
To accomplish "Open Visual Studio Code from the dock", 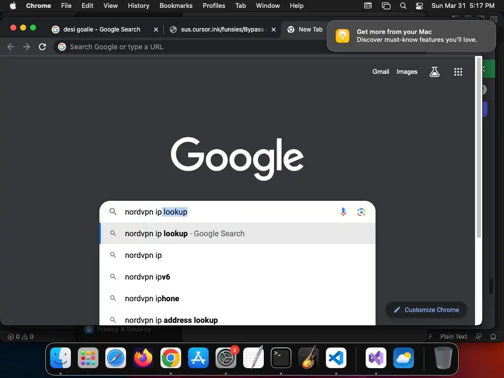I will coord(336,358).
